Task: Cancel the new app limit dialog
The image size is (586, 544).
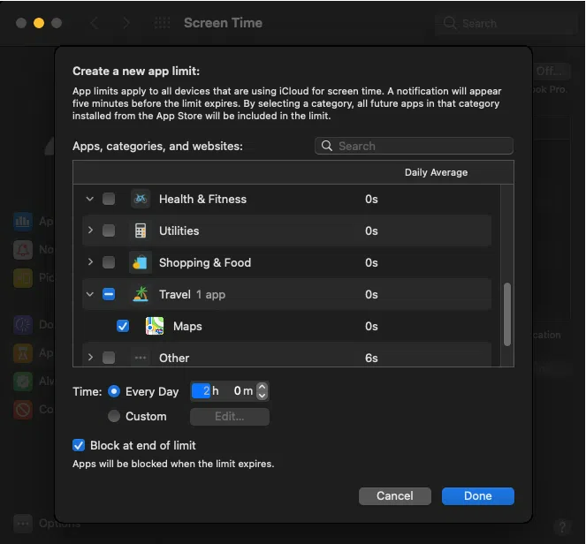Action: pyautogui.click(x=394, y=495)
